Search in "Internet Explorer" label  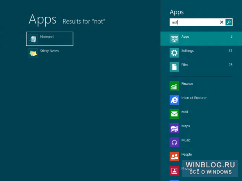(x=194, y=98)
